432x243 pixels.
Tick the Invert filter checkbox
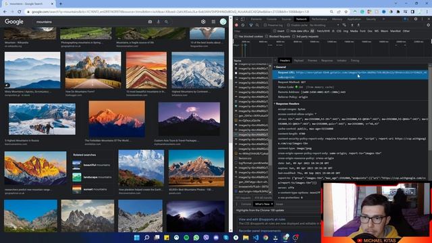275,31
